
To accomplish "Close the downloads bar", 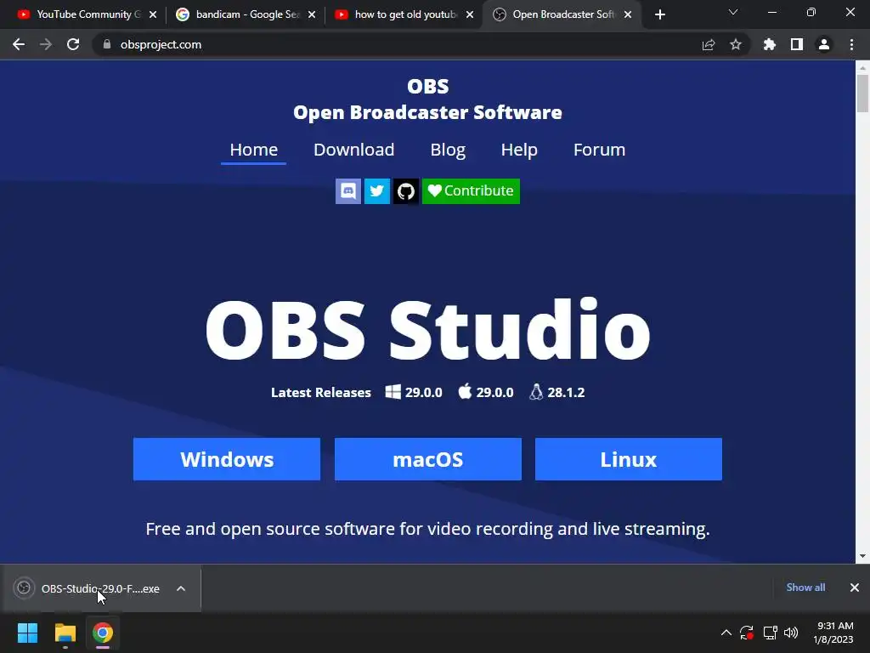I will coord(855,588).
